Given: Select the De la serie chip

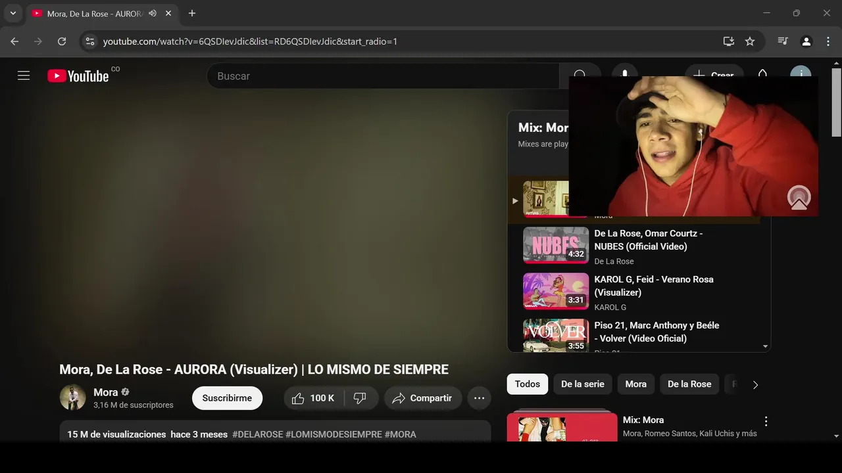Looking at the screenshot, I should click(583, 384).
